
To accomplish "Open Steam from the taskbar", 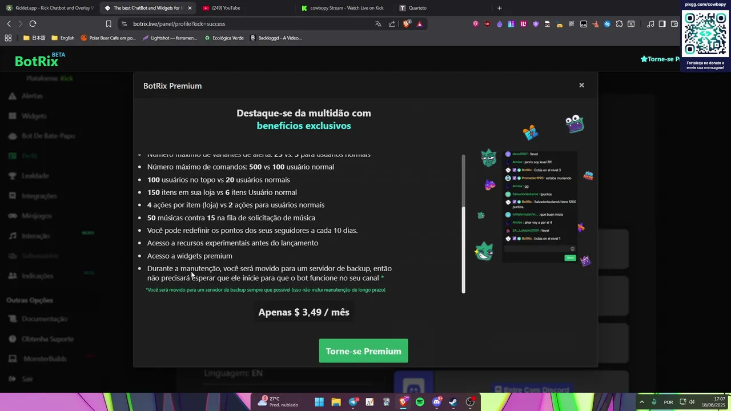I will (x=453, y=402).
